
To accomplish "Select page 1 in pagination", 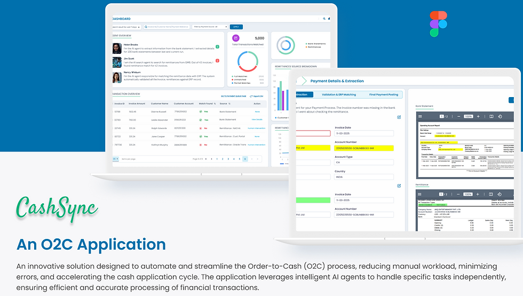I will point(217,159).
